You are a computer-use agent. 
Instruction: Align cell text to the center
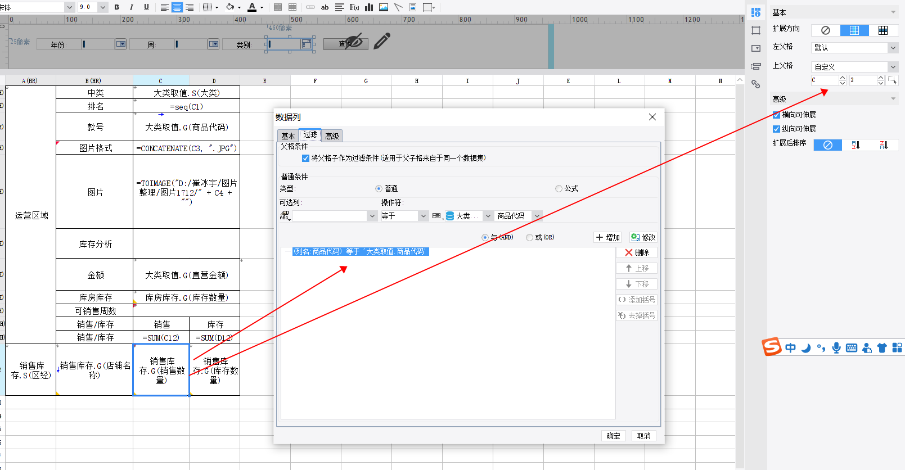(177, 7)
